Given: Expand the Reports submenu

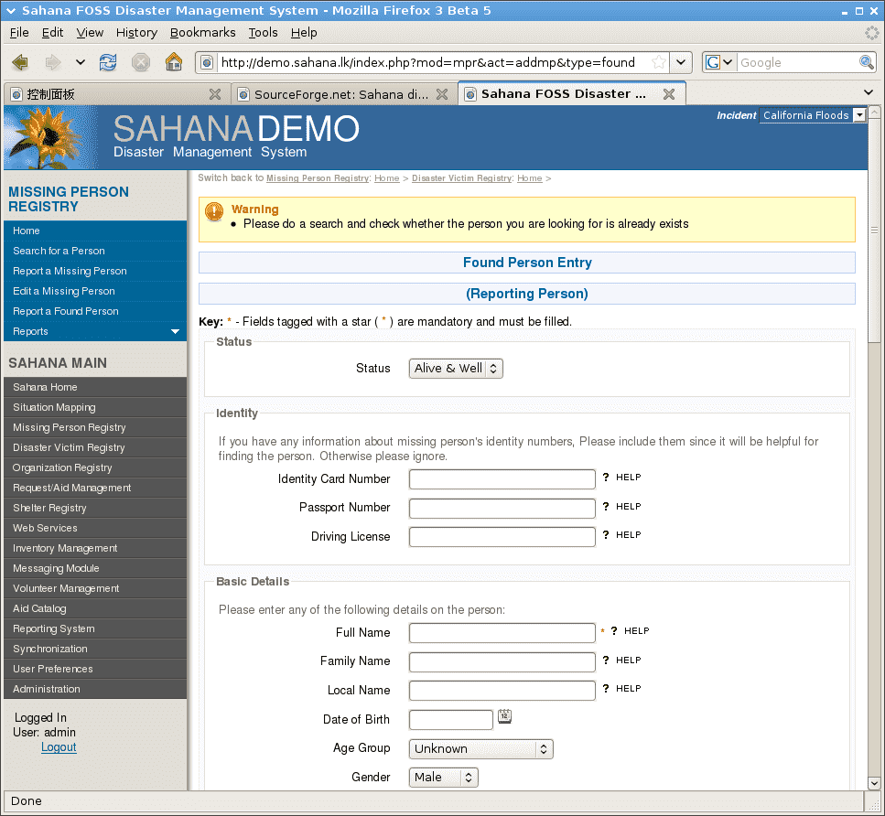Looking at the screenshot, I should tap(95, 332).
